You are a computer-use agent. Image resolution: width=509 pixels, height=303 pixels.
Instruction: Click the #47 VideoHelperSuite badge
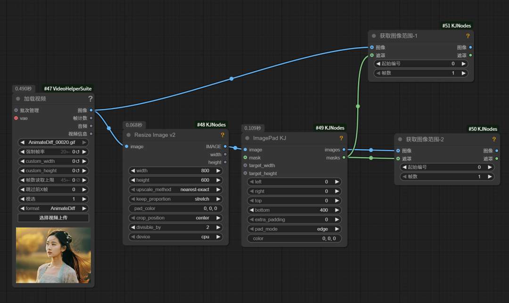tap(68, 89)
